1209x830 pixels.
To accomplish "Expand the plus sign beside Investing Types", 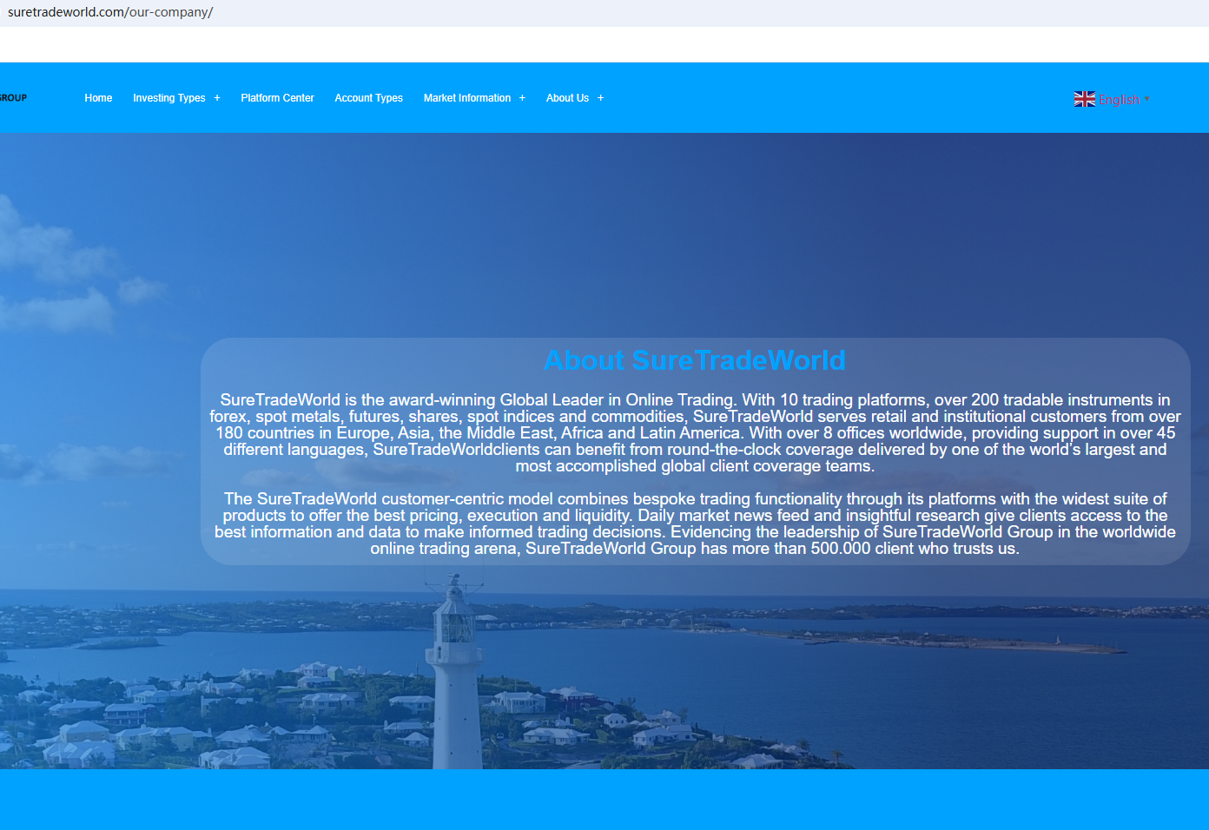I will 217,98.
